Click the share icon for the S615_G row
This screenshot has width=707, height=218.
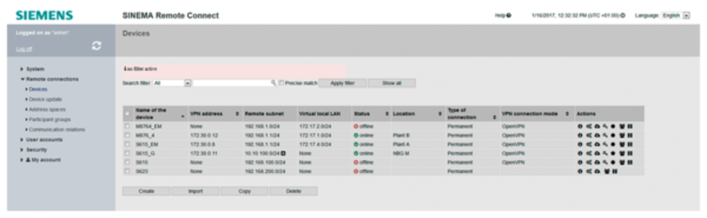(589, 153)
